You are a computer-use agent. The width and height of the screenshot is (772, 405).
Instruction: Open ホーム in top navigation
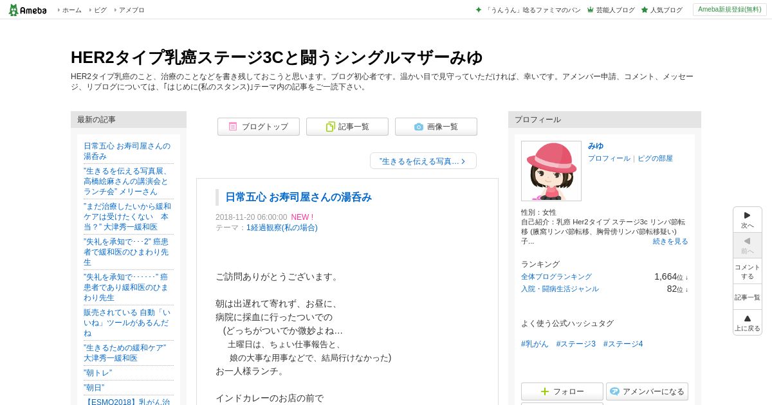pos(71,10)
